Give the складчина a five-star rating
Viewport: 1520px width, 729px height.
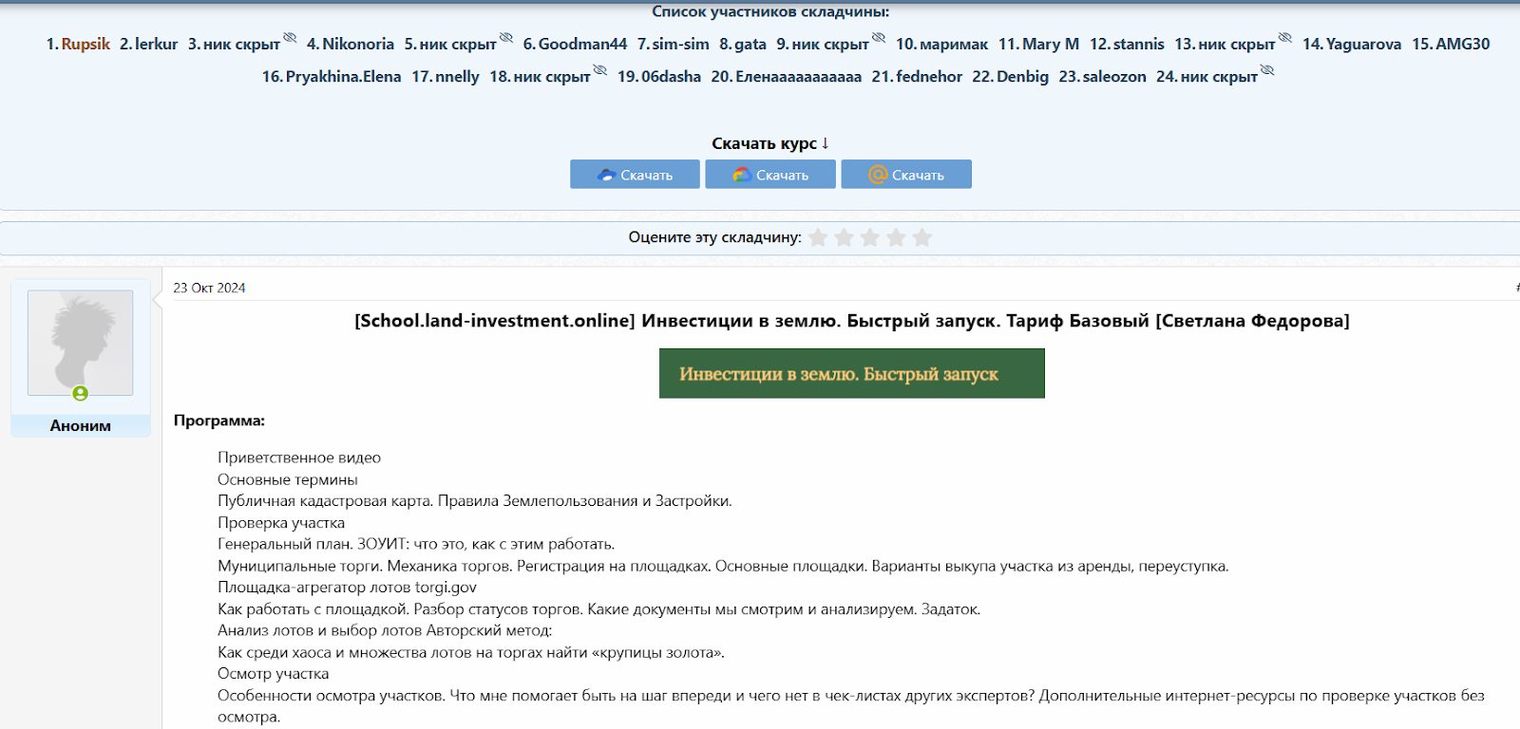(922, 237)
